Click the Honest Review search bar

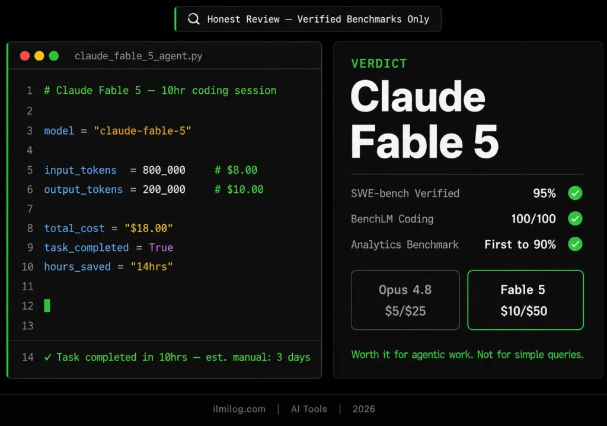(x=308, y=19)
